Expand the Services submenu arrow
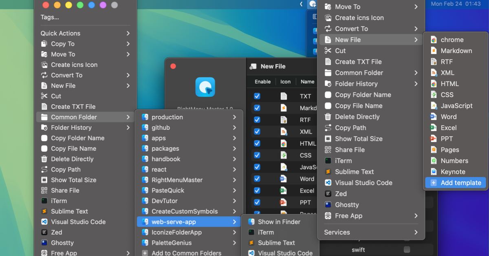 416,232
